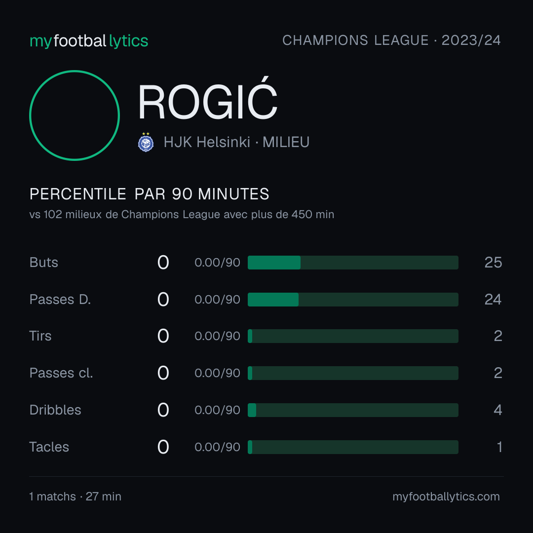Select the Passes cl. percentile bar
Screen dimensions: 533x533
click(353, 373)
